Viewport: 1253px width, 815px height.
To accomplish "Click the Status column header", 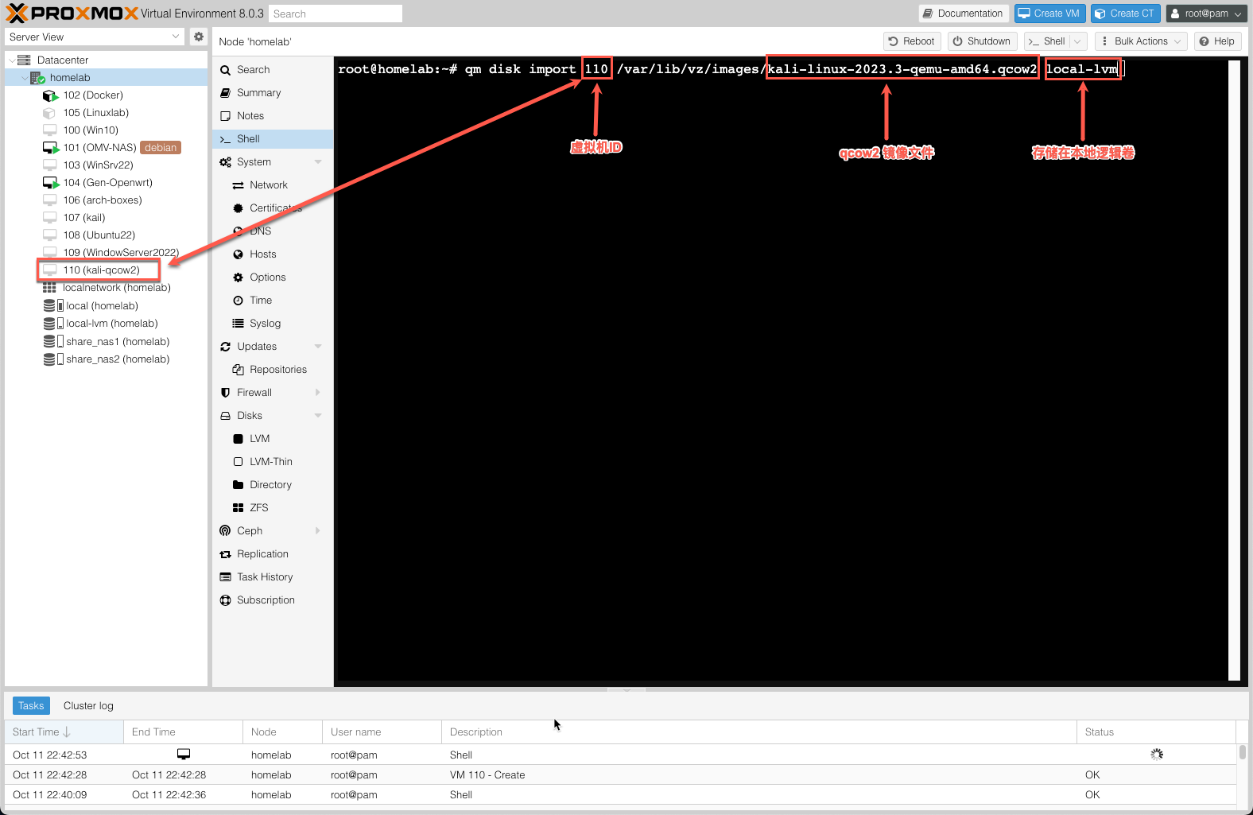I will pyautogui.click(x=1157, y=732).
